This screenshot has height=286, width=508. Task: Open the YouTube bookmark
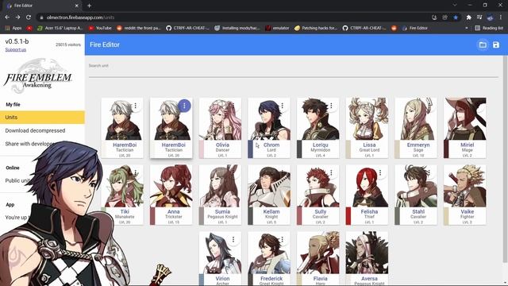click(100, 29)
